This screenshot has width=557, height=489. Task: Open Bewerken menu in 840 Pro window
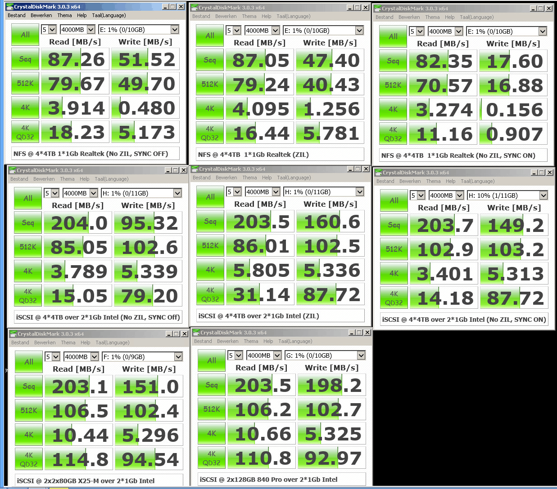(x=228, y=341)
